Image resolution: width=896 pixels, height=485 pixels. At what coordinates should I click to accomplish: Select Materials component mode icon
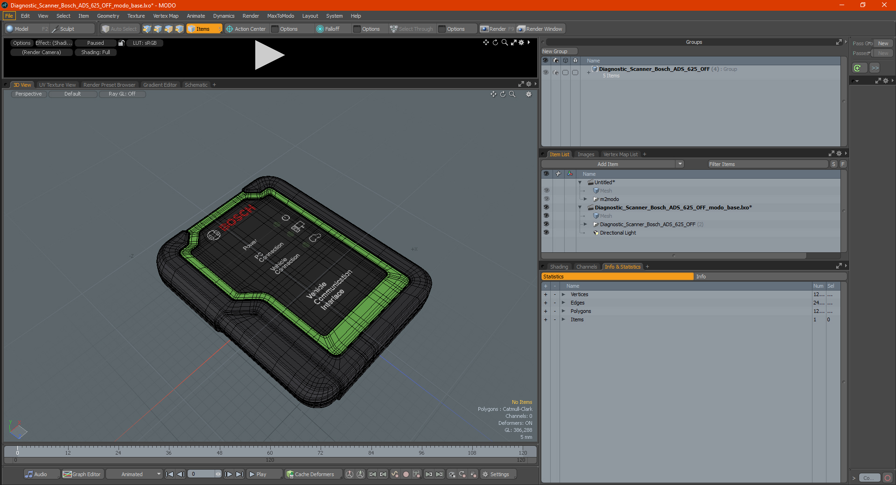click(x=179, y=29)
